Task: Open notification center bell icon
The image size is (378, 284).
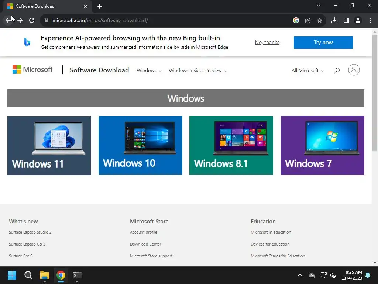Action: coord(368,275)
